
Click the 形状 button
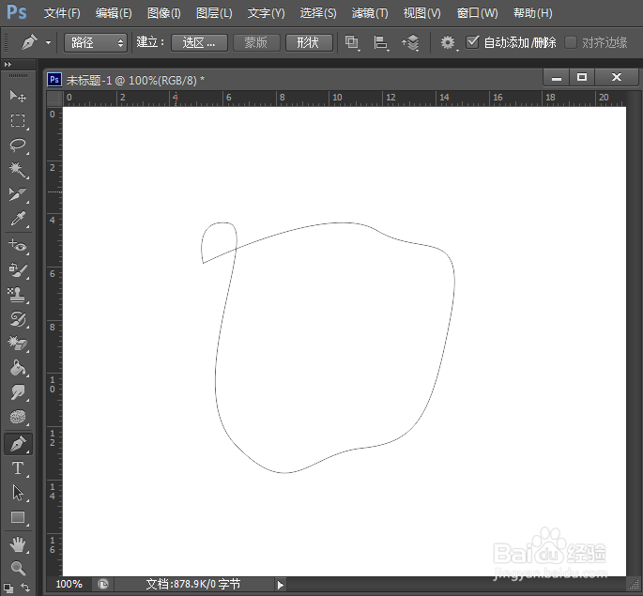click(309, 42)
